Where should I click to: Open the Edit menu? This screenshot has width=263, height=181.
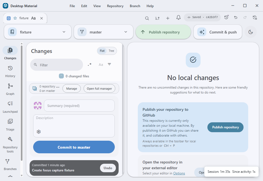[x=84, y=6]
